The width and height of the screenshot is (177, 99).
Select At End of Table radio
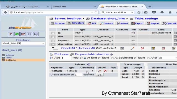coord(85,58)
